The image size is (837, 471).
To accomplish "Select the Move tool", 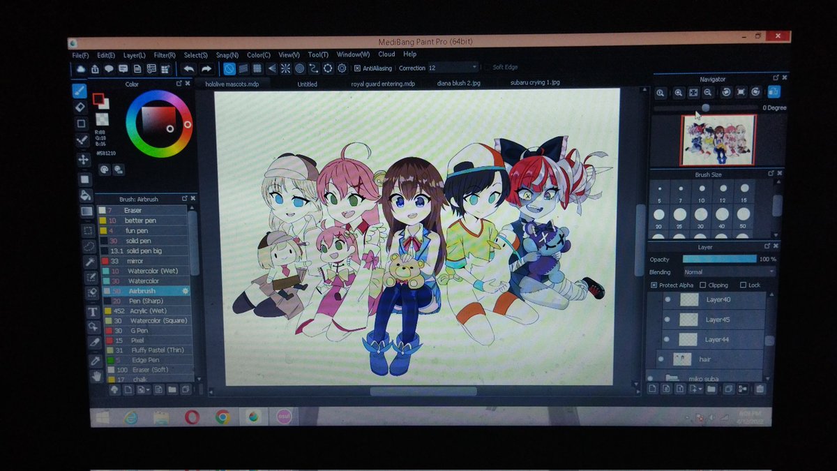I will [x=83, y=159].
